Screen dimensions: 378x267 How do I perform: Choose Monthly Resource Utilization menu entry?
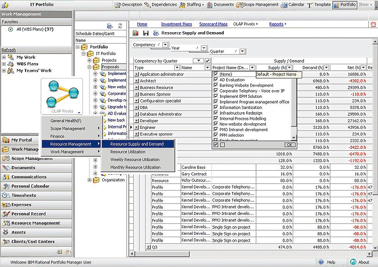(137, 167)
